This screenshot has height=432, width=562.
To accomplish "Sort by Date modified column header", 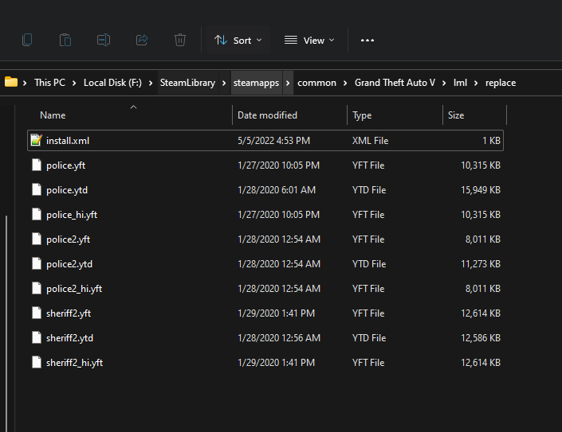I will tap(267, 115).
